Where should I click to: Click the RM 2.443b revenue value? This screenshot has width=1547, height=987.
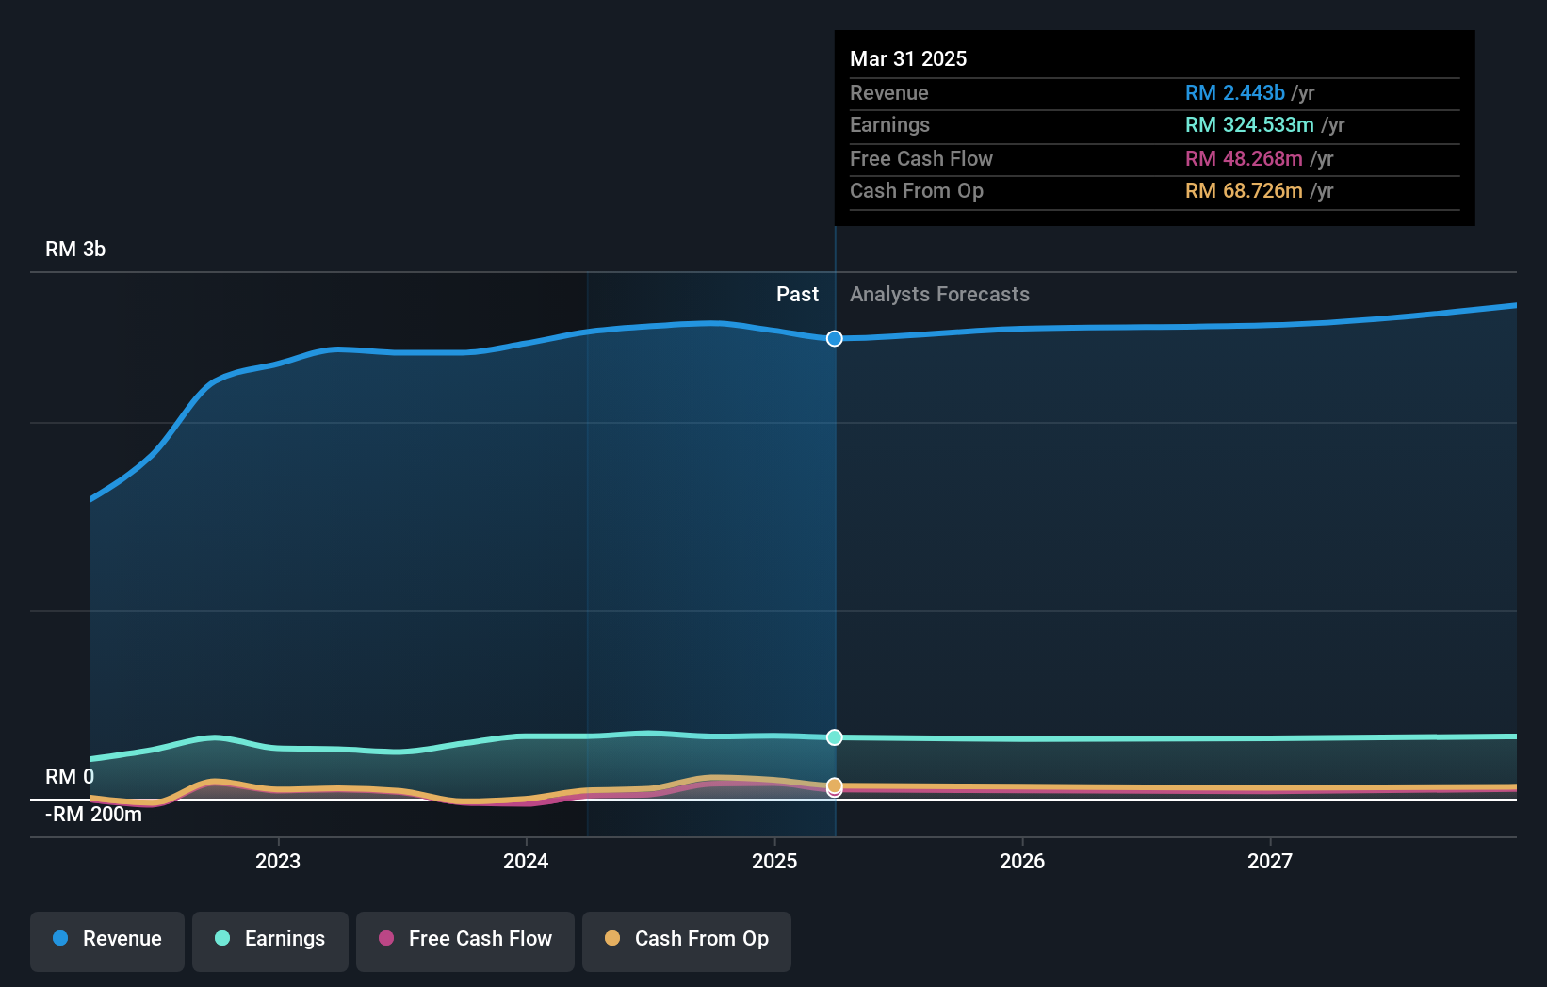tap(1235, 92)
